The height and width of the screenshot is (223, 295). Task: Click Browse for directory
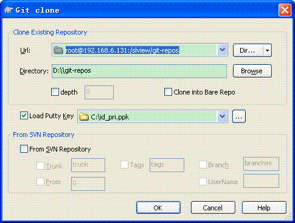tap(252, 71)
